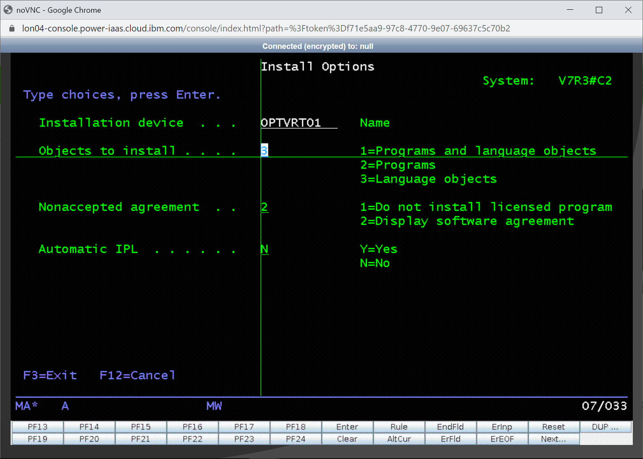Show more keys with Next... button

coord(554,439)
